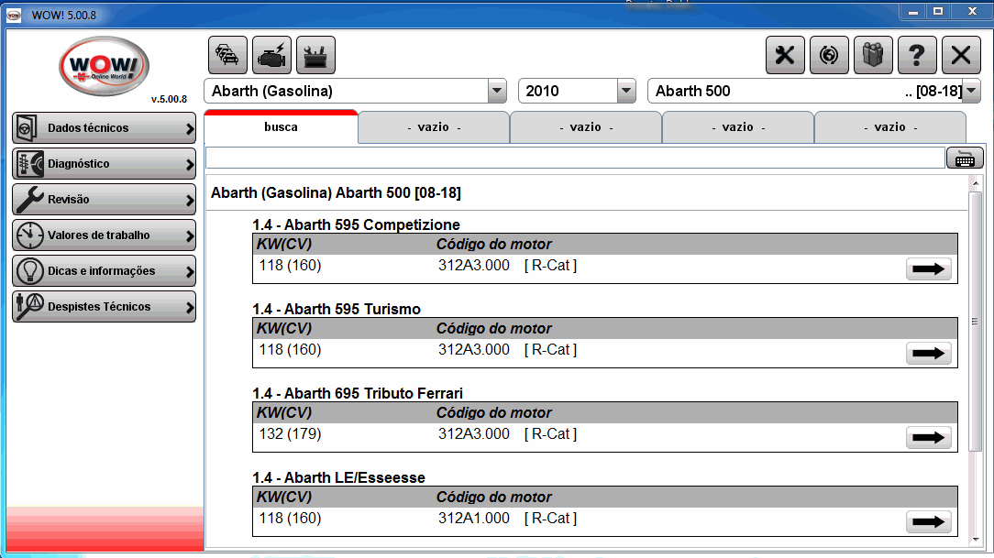Click heading '1.4 - Abarth LE/Esseesse'

[338, 477]
